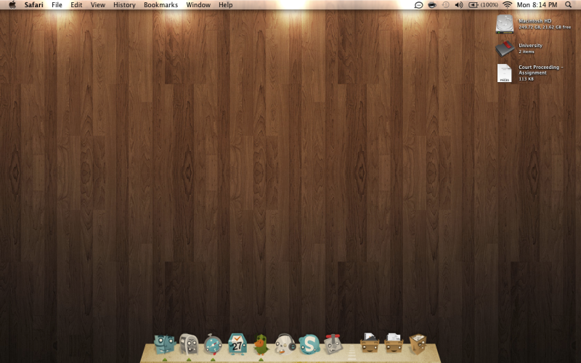Open iTunes disc with headphones icon
Screen dimensions: 581x363
click(285, 344)
